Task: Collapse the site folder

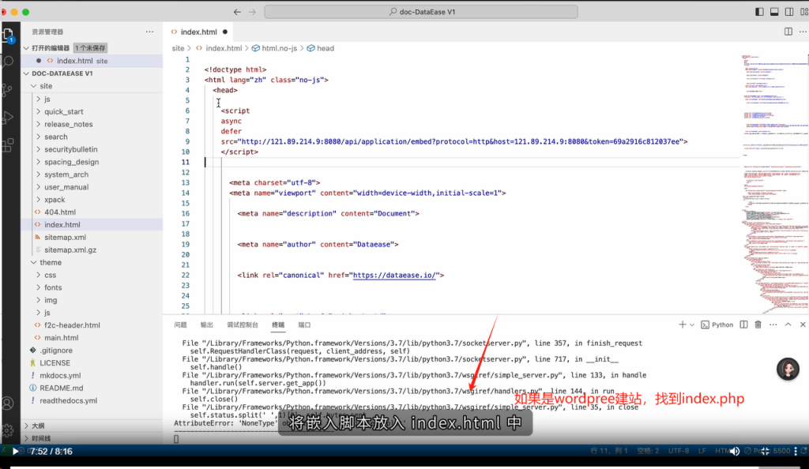Action: [34, 86]
